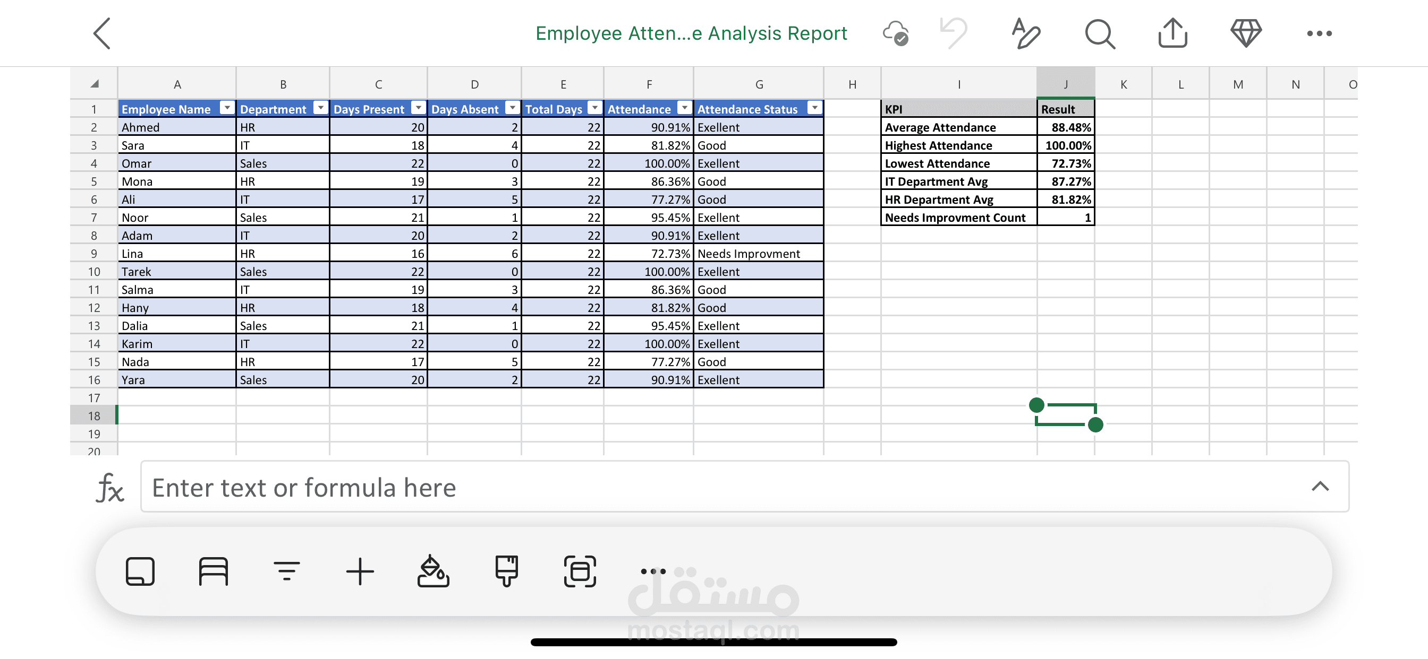Open the Attendance Status filter dropdown
This screenshot has width=1428, height=659.
click(814, 107)
